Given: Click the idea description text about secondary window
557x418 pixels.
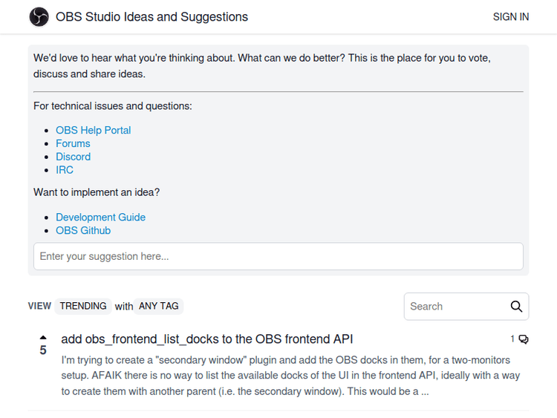Looking at the screenshot, I should point(290,376).
